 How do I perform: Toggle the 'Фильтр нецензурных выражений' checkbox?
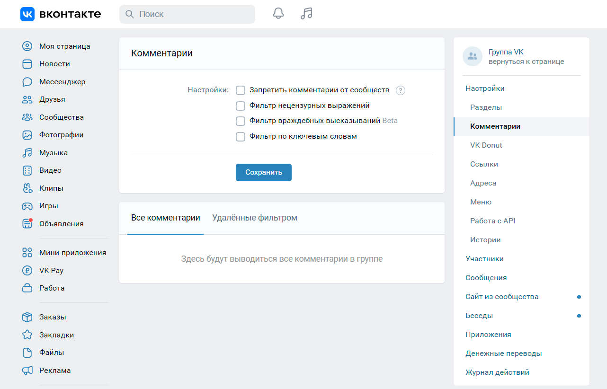tap(241, 106)
